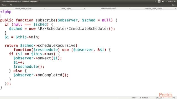Close the scheduleRecursive() tab
The image size is (177, 99).
coord(129,9)
